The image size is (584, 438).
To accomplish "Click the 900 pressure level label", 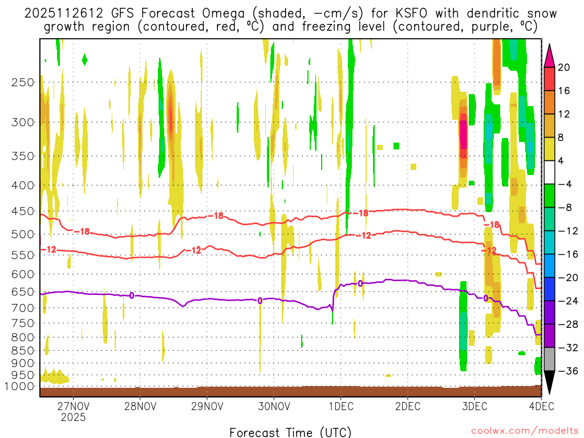I will [x=23, y=363].
